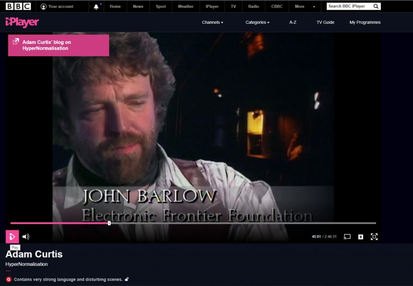Expand the Categories dropdown

[x=257, y=22]
